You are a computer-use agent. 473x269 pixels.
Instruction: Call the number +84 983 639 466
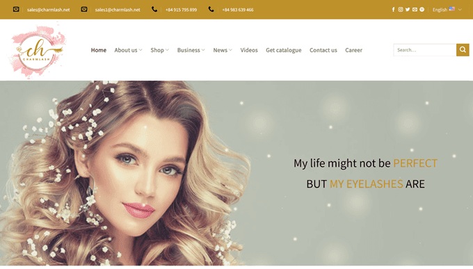click(238, 10)
